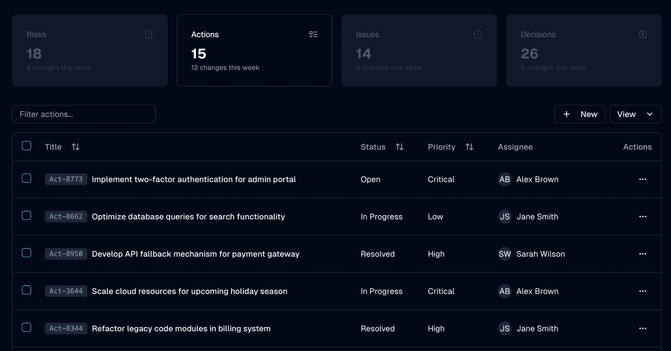
Task: Click the sort icon next to Title
Action: (75, 147)
